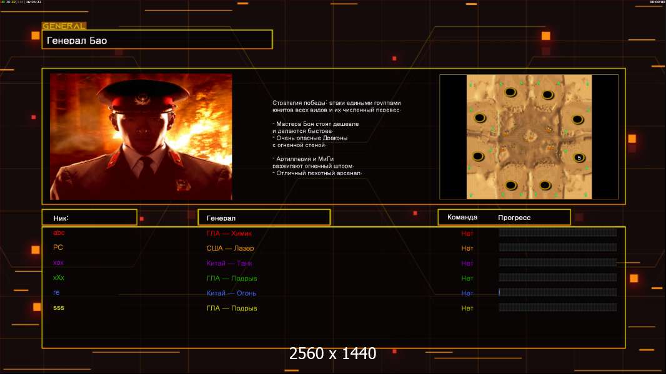Click the General Bao portrait image

click(141, 137)
